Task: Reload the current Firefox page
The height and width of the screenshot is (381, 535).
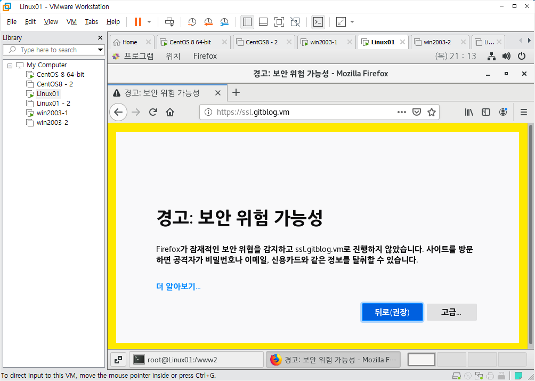Action: click(x=153, y=112)
